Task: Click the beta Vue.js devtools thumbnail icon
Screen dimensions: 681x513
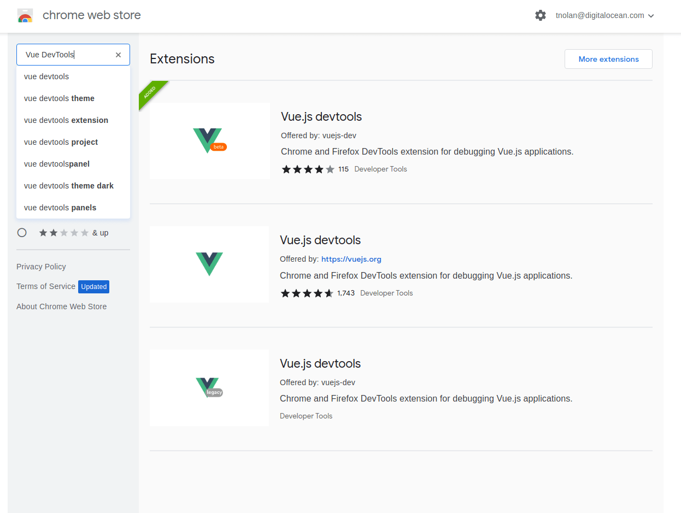Action: (209, 140)
